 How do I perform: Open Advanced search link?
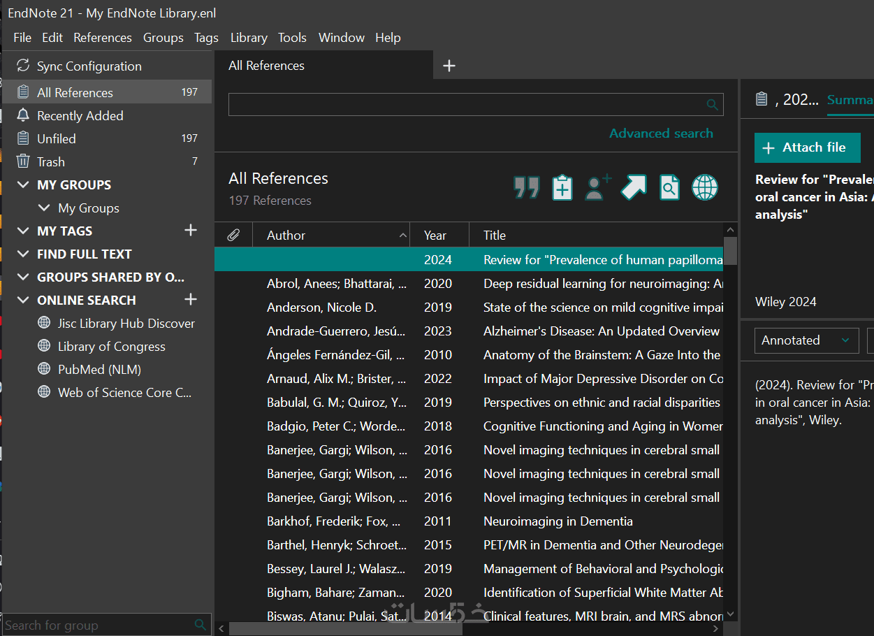pyautogui.click(x=660, y=133)
